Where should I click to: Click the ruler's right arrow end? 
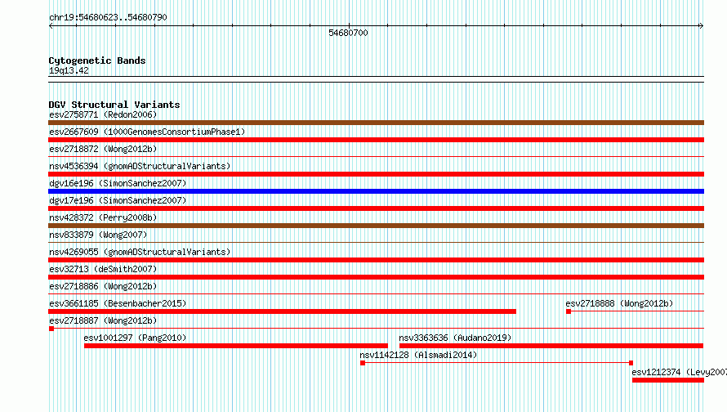(701, 26)
